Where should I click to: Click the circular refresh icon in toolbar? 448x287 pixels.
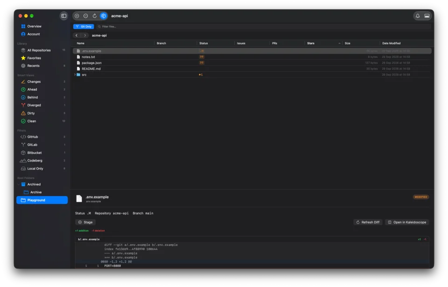coord(95,16)
